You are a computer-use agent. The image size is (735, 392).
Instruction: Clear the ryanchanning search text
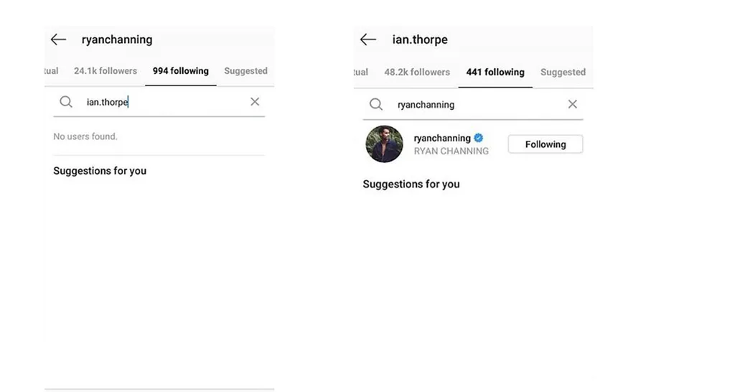click(x=572, y=105)
